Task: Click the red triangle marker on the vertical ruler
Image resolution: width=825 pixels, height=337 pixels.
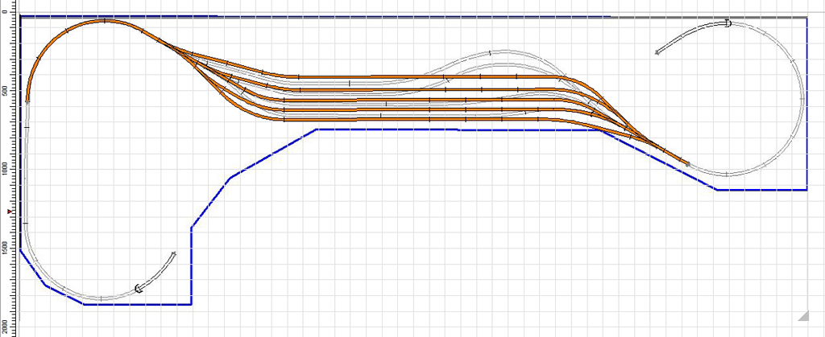Action: click(x=10, y=212)
